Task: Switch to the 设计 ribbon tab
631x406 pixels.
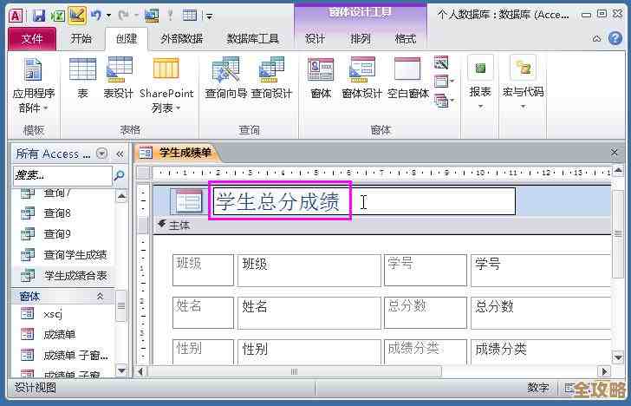Action: click(315, 39)
